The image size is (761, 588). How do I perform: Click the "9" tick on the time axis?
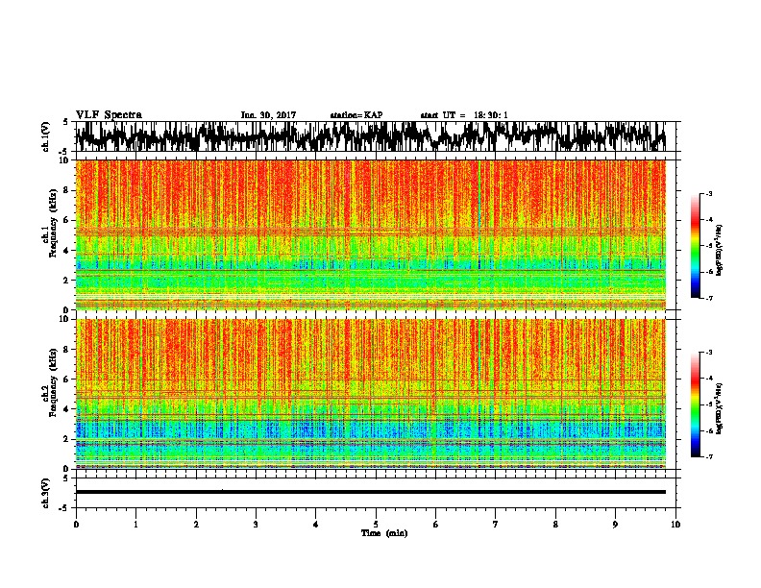(615, 525)
